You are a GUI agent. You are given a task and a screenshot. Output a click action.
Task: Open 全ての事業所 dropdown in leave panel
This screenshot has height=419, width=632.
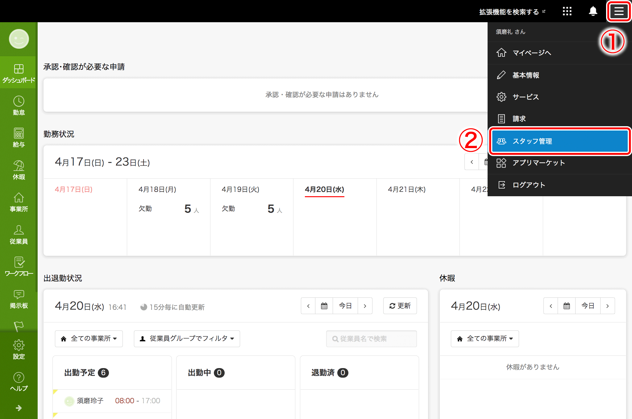pos(485,338)
